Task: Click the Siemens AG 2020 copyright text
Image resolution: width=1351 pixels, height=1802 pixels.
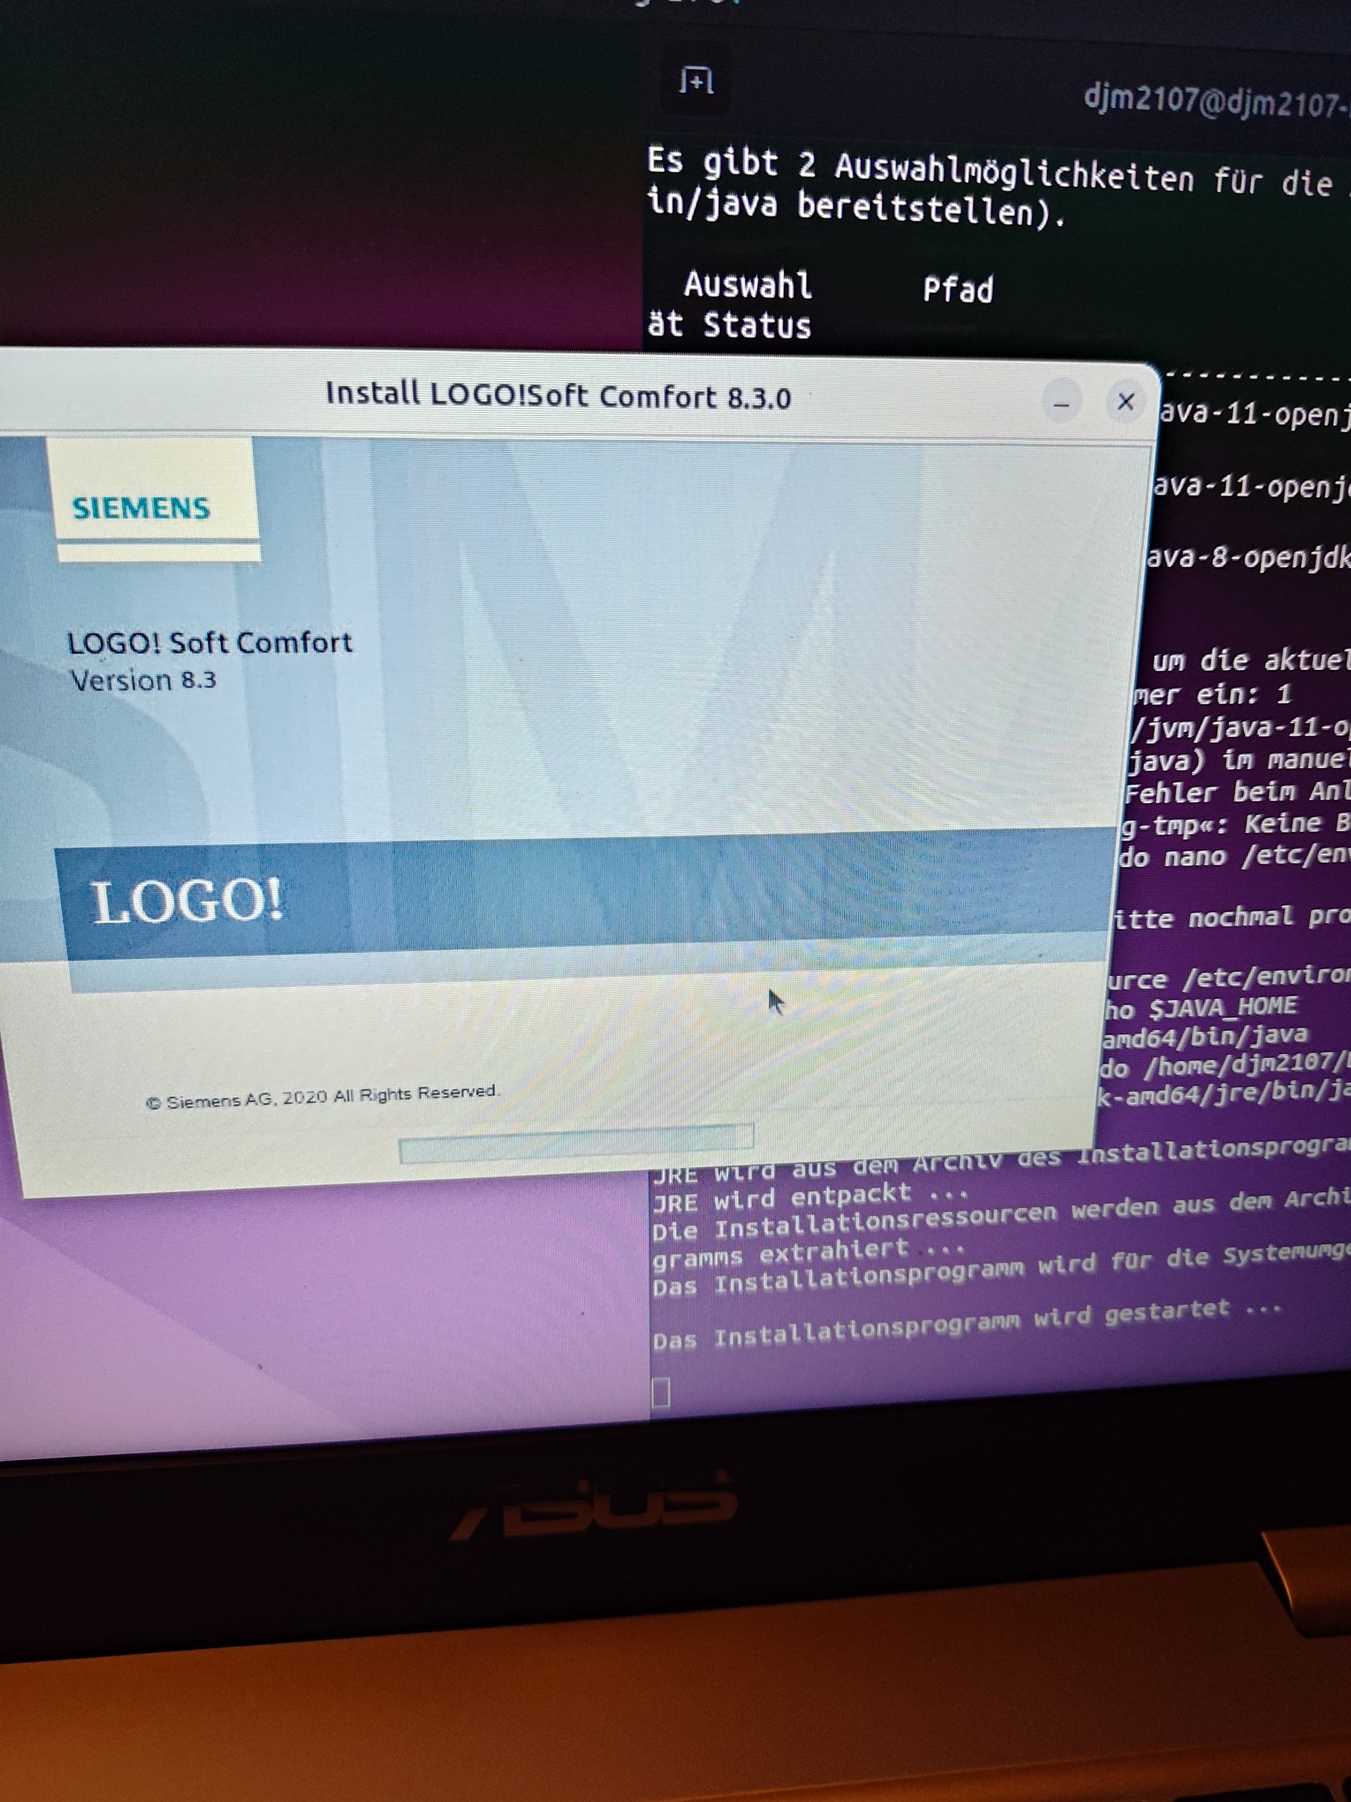Action: [322, 1096]
